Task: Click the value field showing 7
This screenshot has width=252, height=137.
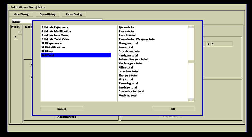Action: (221, 44)
